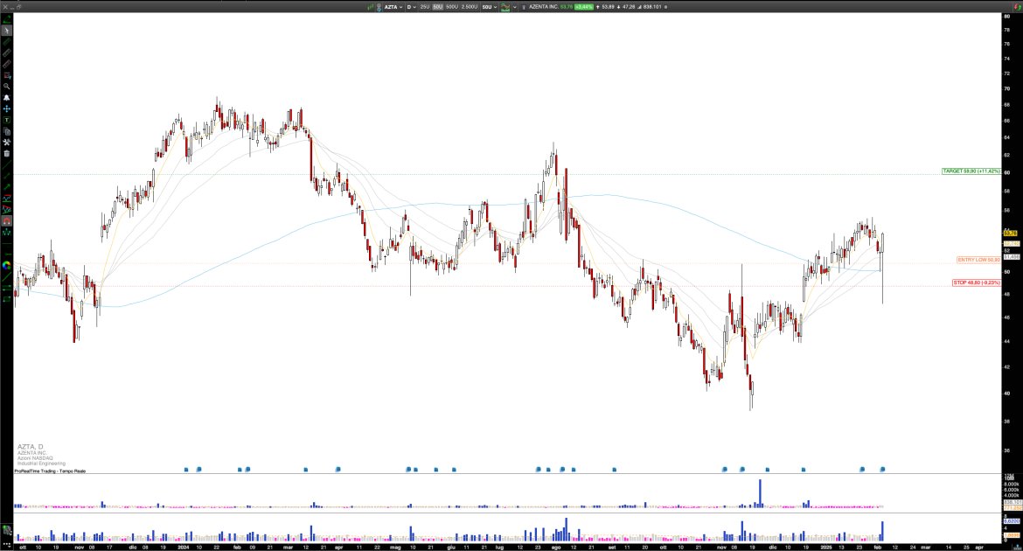Screen dimensions: 1023x551
Task: Open the D timeframe dropdown
Action: point(412,8)
